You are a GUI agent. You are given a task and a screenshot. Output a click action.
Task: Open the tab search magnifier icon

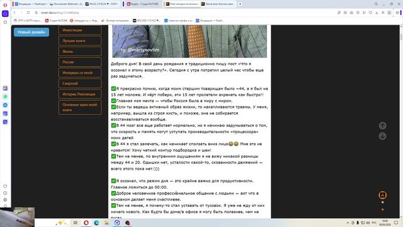pyautogui.click(x=376, y=4)
